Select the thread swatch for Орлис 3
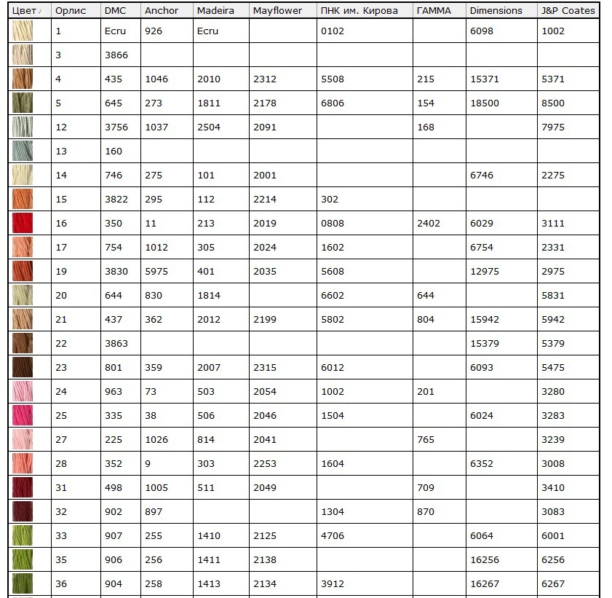Screen dimensions: 612x598 (x=23, y=55)
